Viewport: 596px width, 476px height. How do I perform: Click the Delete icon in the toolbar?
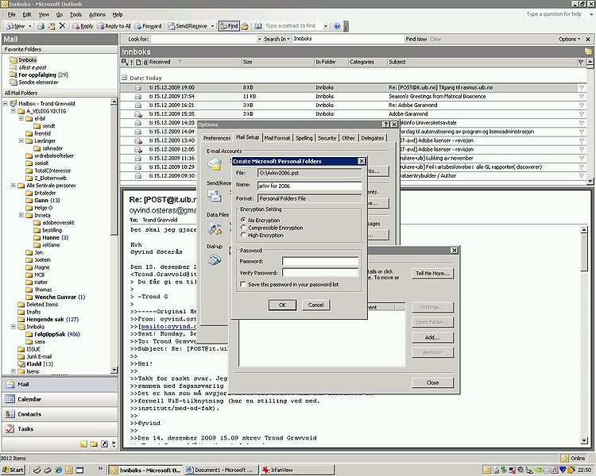coord(63,26)
